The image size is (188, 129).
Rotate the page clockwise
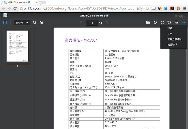click(162, 22)
